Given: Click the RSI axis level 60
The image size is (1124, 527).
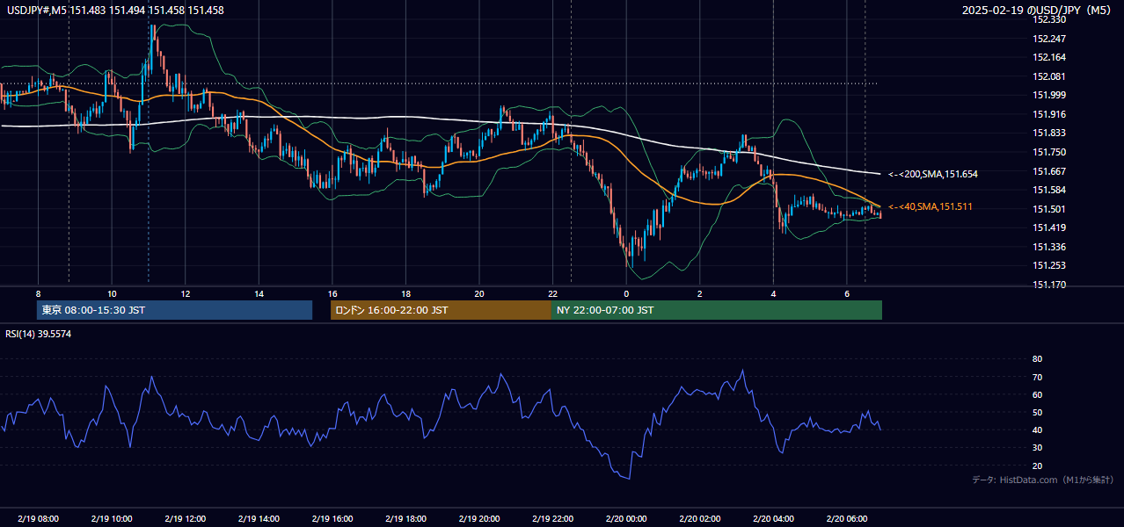Looking at the screenshot, I should point(1037,394).
